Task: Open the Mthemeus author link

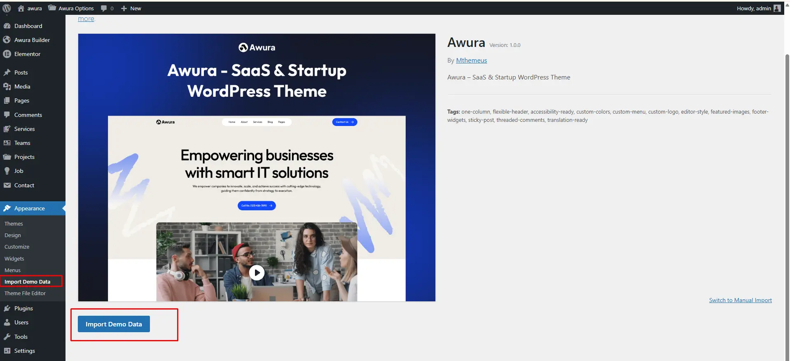Action: 471,60
